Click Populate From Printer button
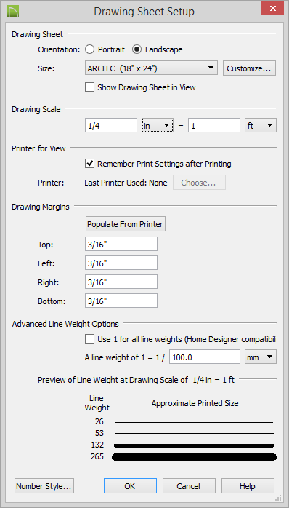289x508 pixels. click(x=126, y=224)
